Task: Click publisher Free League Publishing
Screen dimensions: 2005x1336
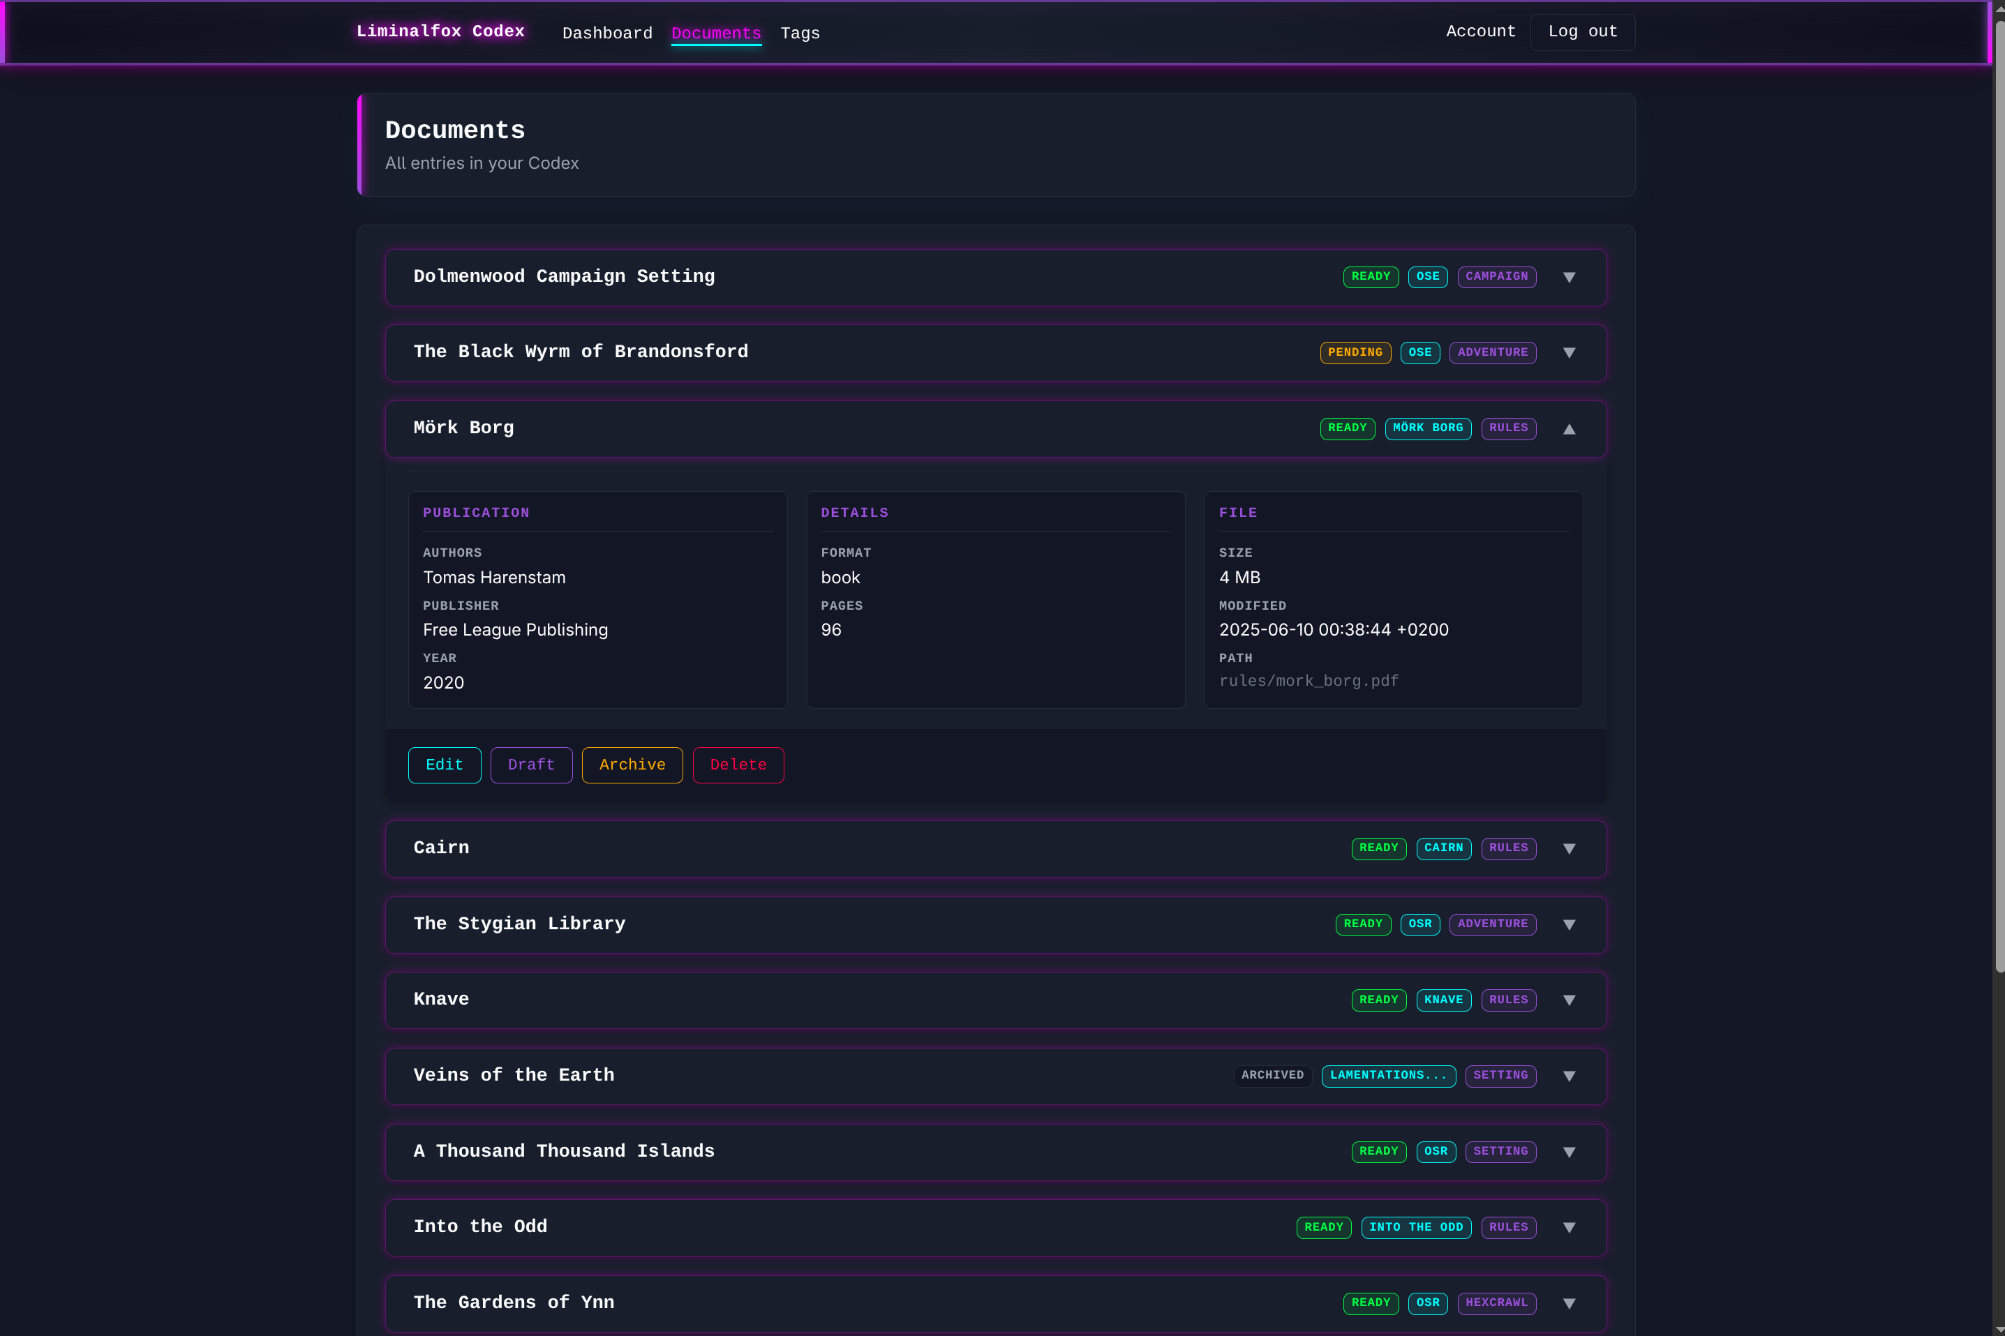Action: point(514,630)
